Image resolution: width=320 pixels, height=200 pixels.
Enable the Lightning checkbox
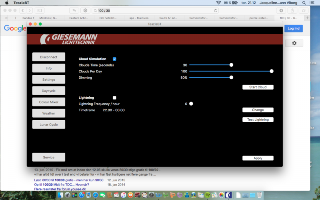pos(114,98)
